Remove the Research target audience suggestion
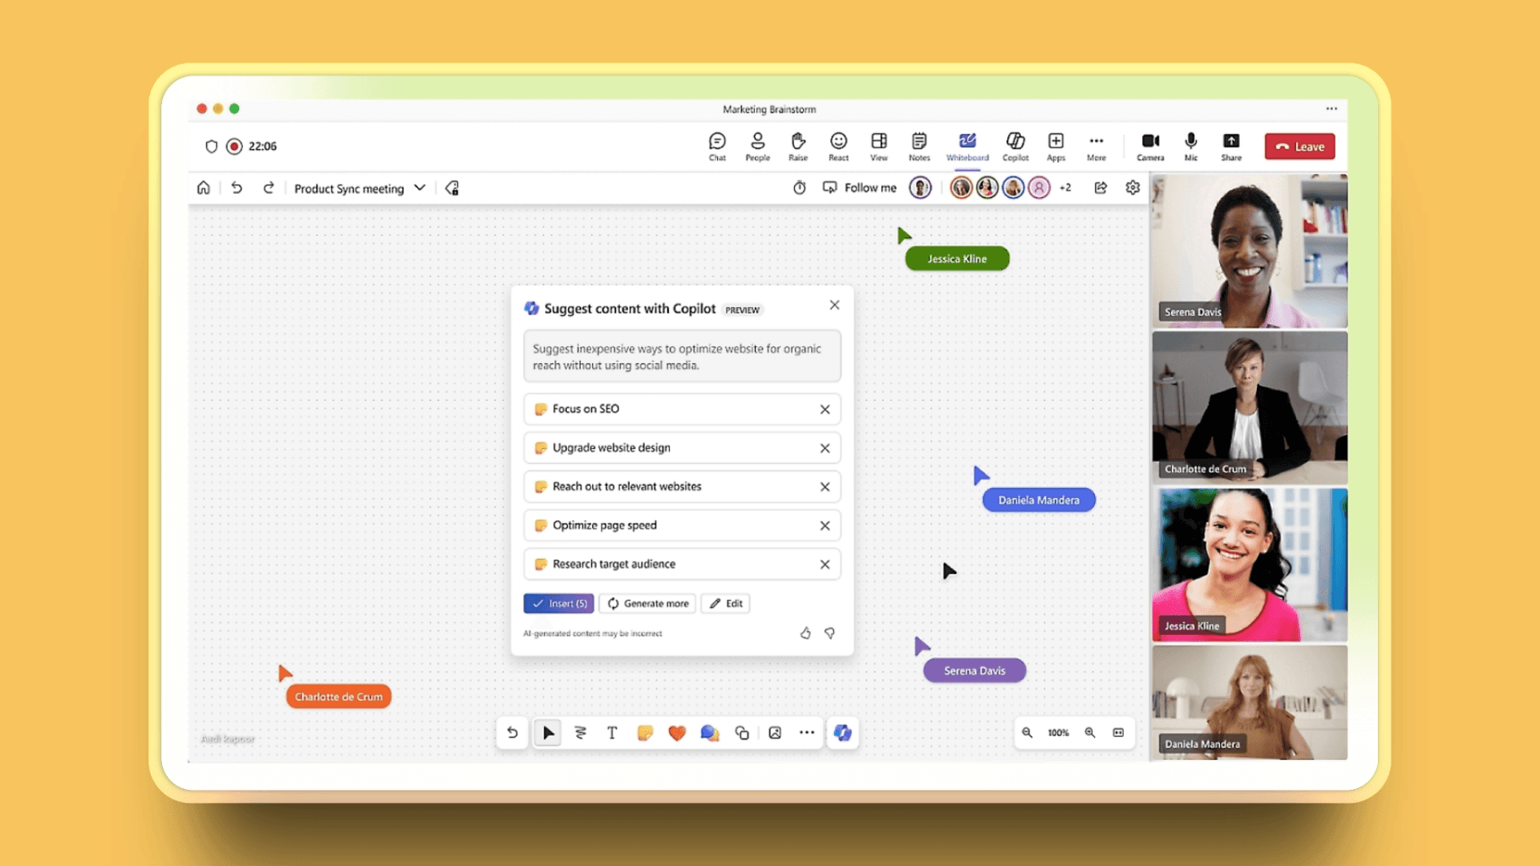The image size is (1540, 866). pos(825,565)
